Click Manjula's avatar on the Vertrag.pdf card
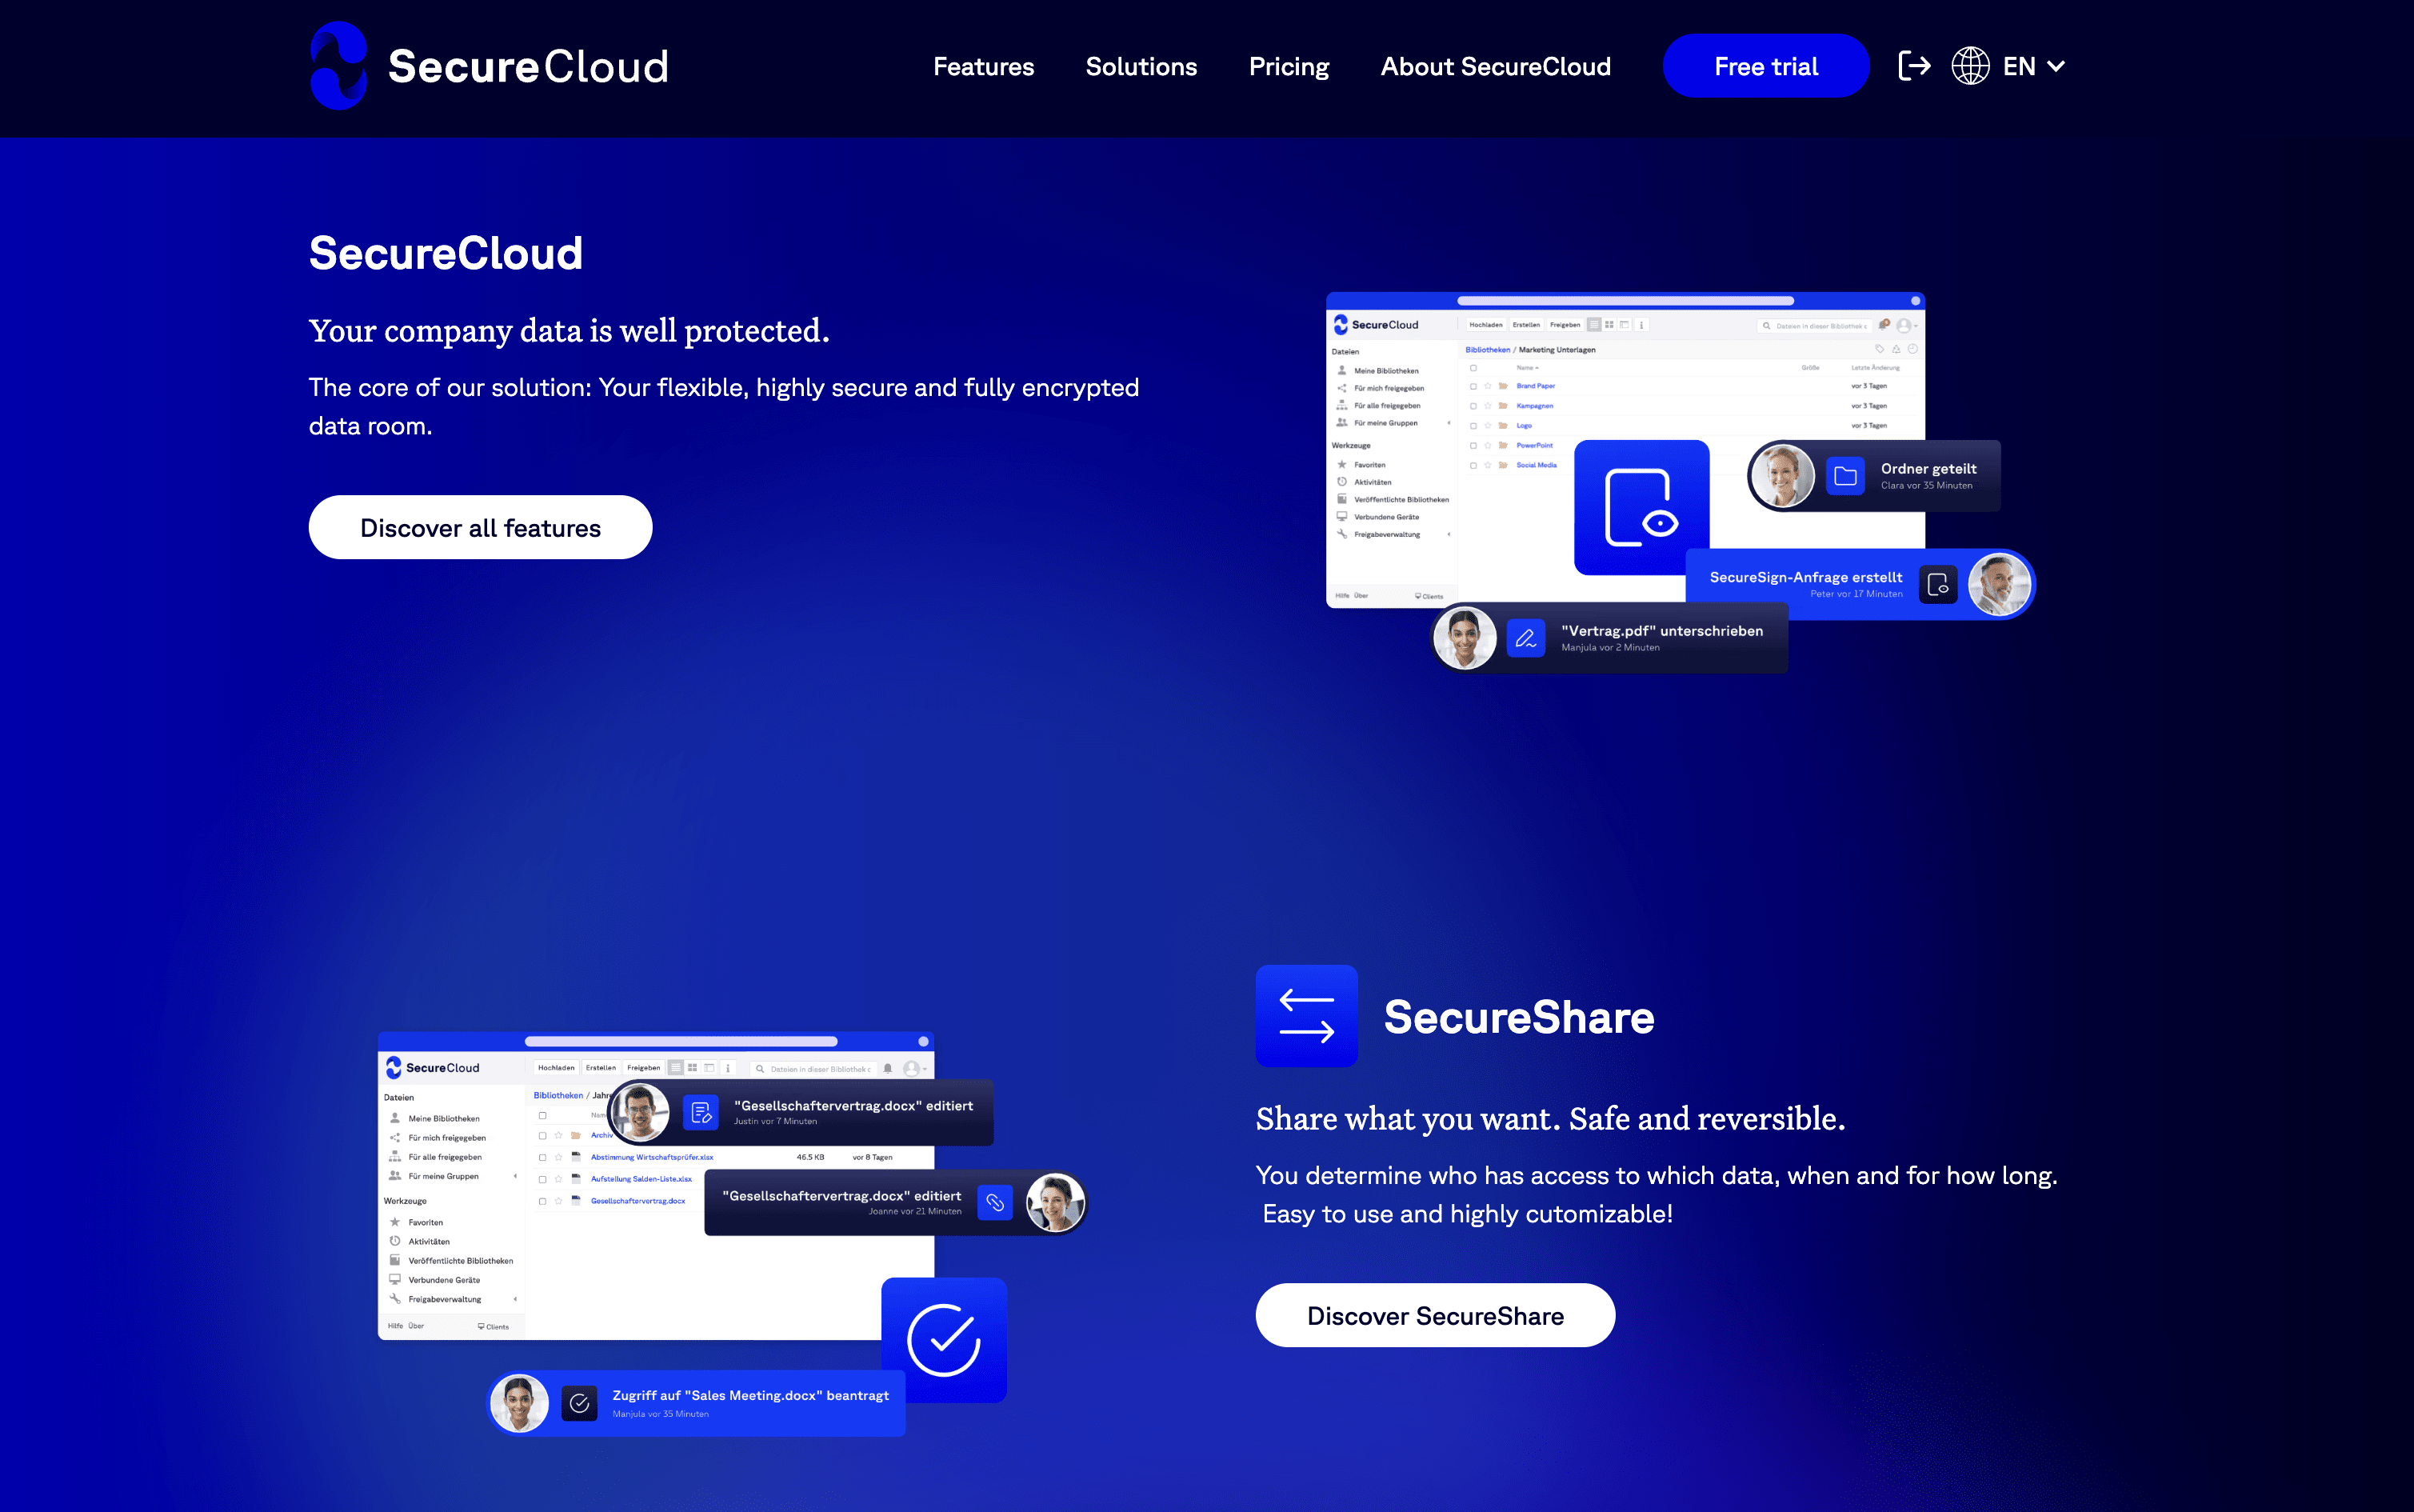Screen dimensions: 2414x1512 (1465, 638)
